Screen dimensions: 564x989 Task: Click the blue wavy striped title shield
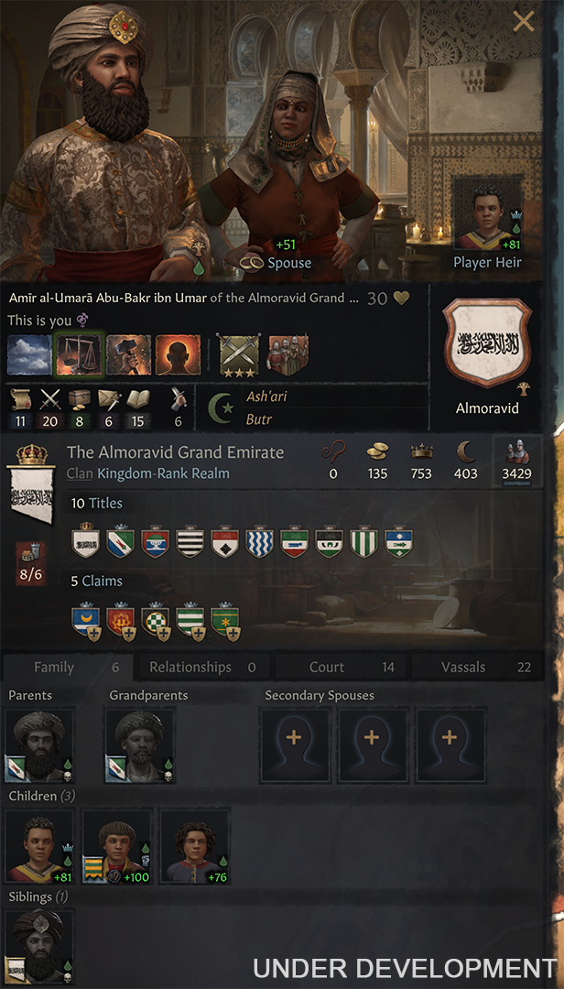[x=259, y=541]
